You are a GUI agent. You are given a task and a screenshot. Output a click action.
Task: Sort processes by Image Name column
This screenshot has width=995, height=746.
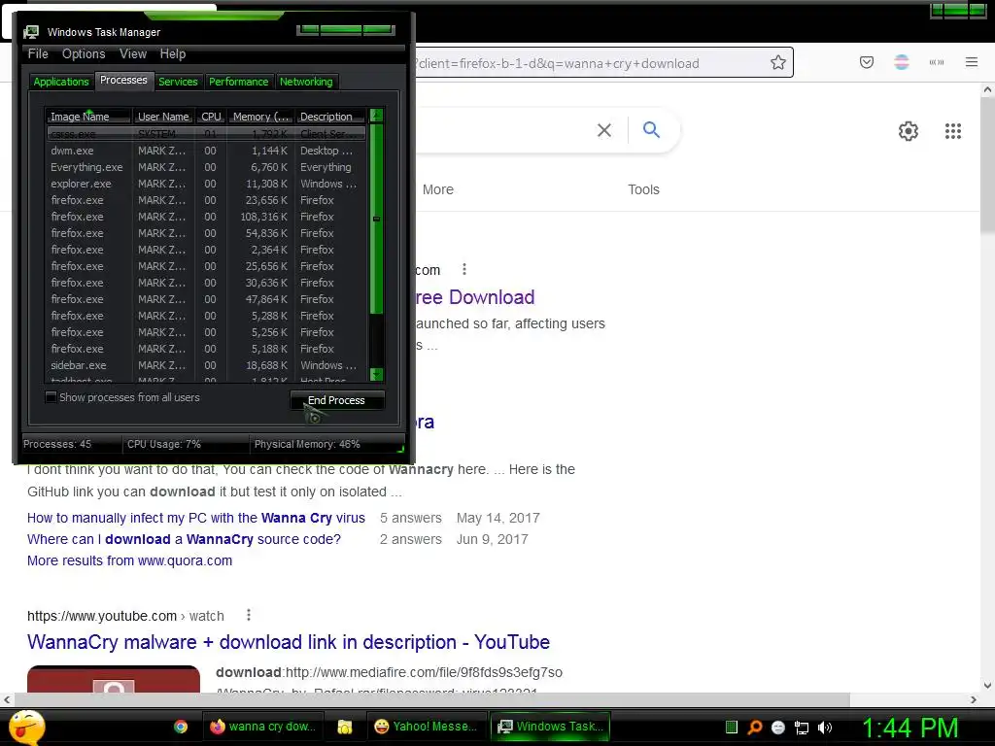click(88, 117)
